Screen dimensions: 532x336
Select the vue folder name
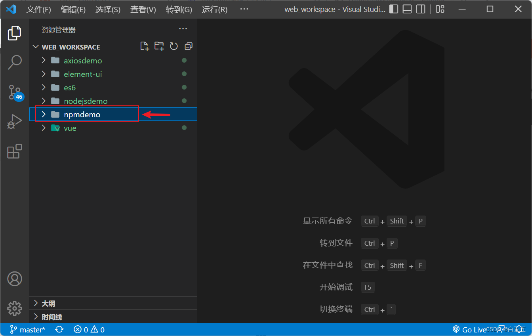[70, 128]
